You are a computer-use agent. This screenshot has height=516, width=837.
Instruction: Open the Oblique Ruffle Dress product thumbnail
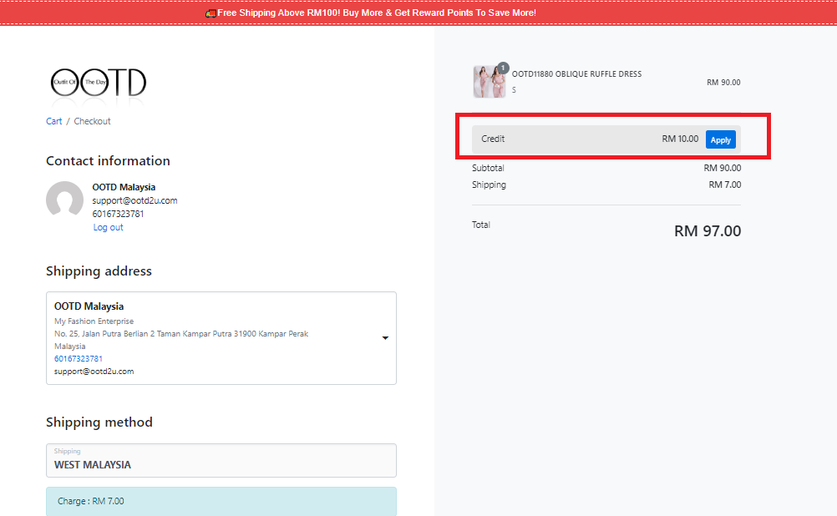(489, 82)
